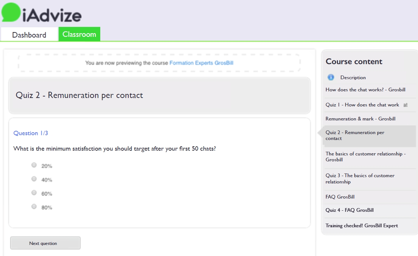Open 'How does the chat works?' lesson
418x256 pixels.
[x=365, y=90]
